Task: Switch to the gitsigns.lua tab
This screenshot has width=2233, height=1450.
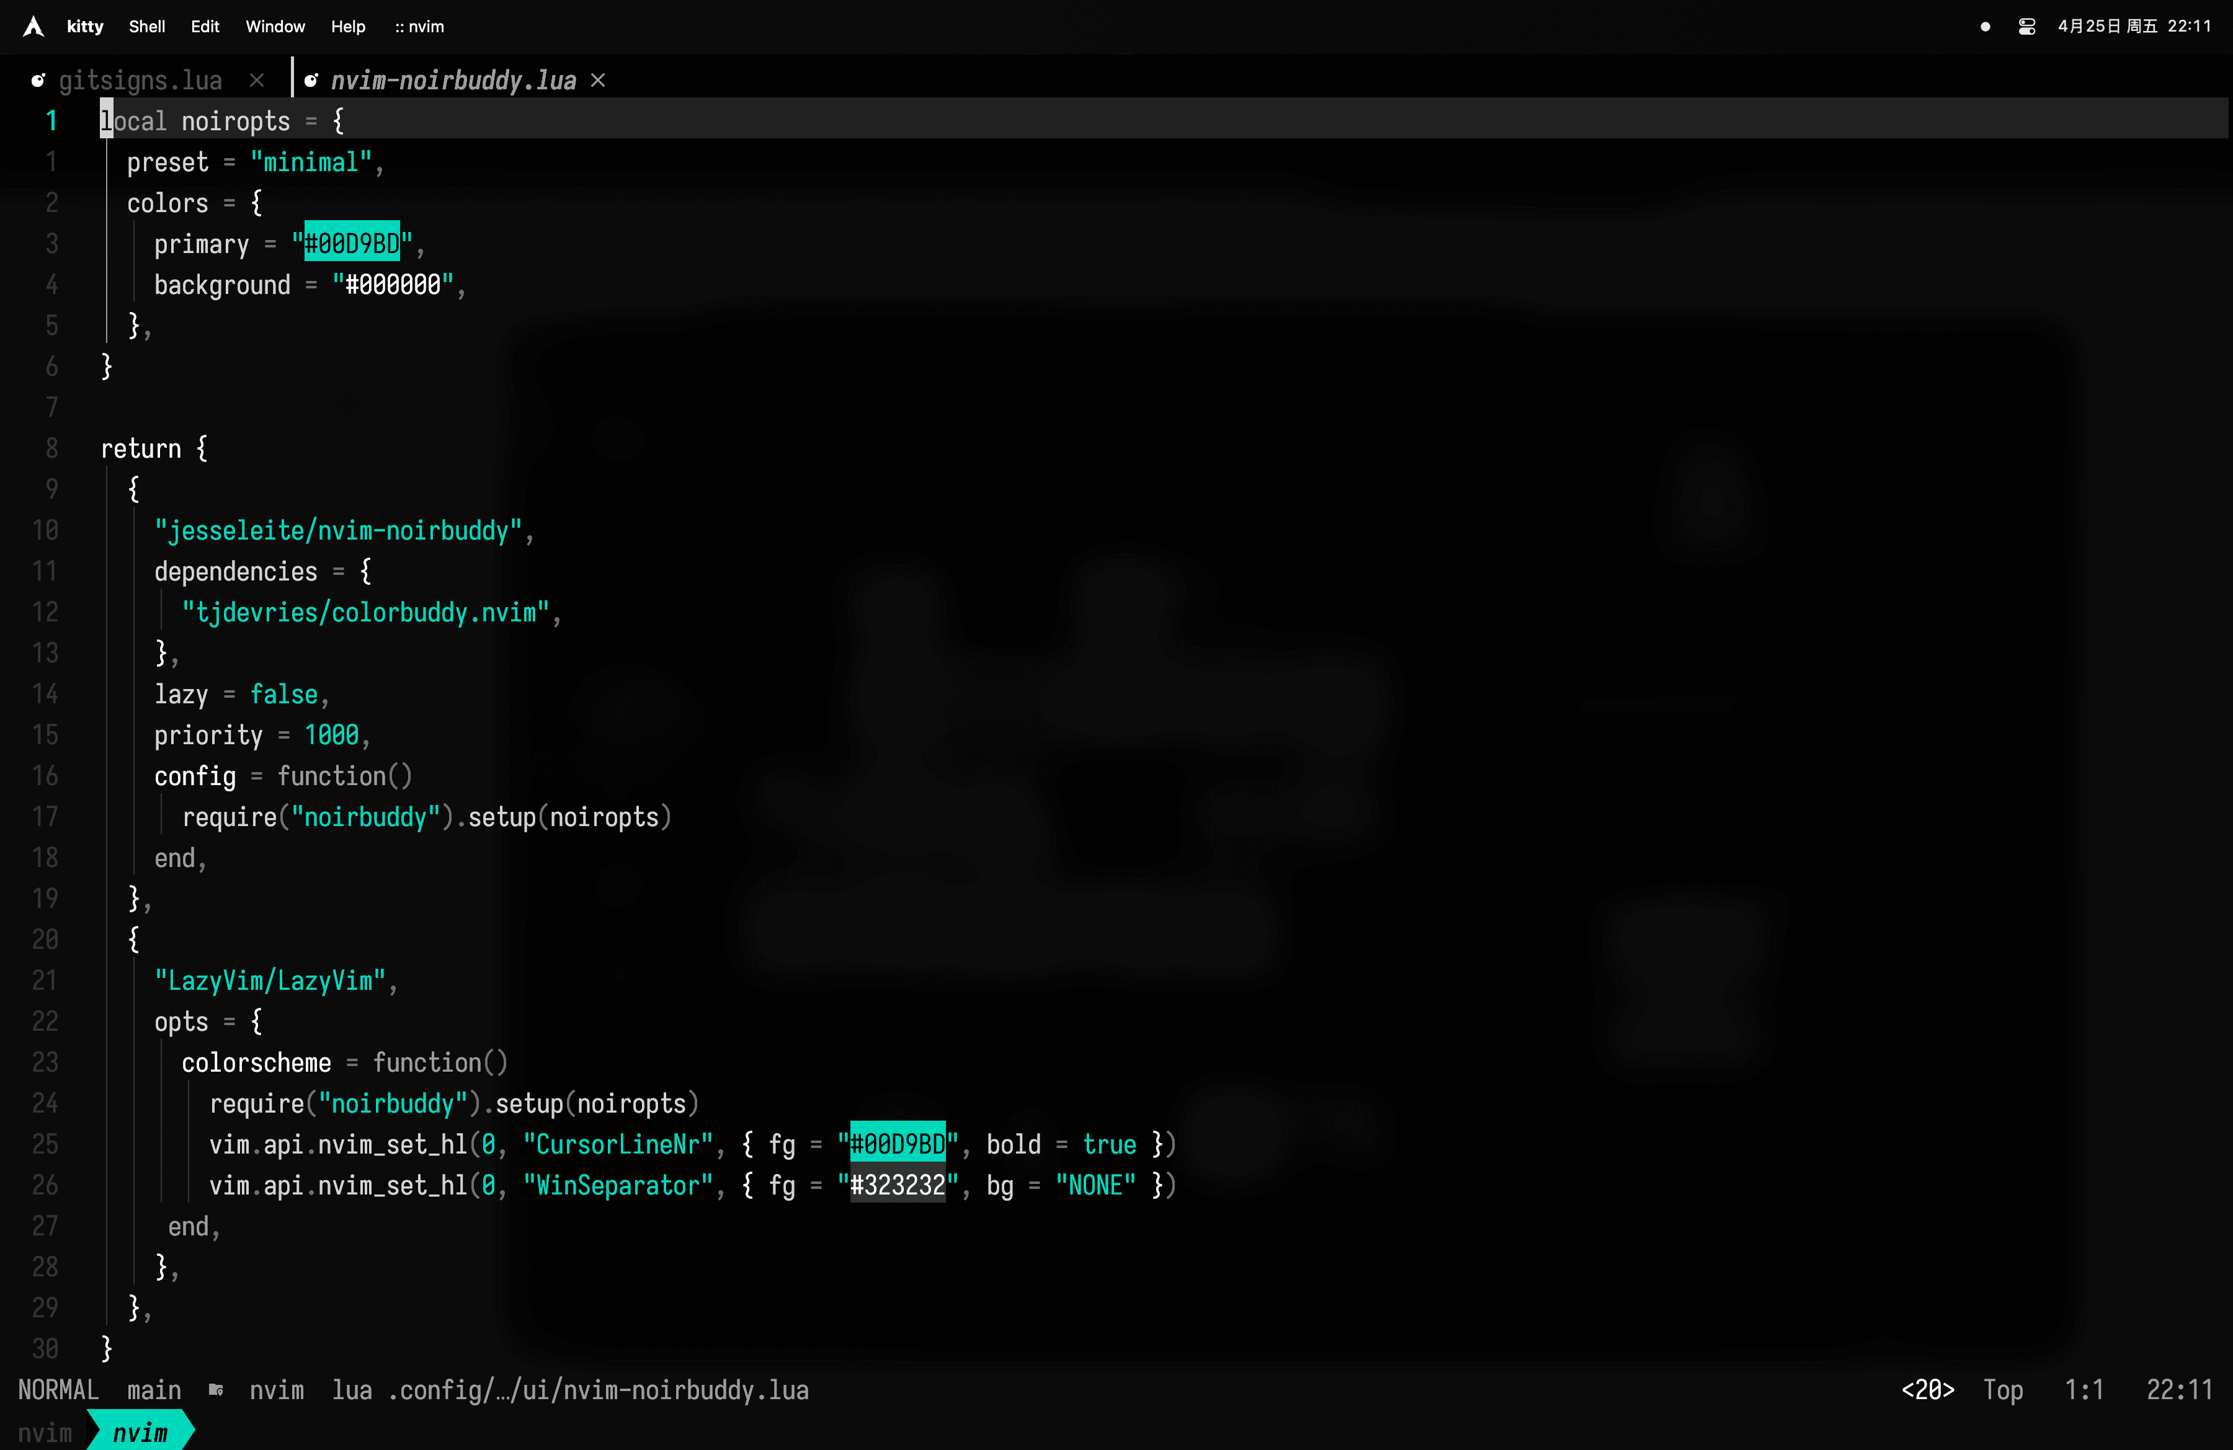Action: pos(141,81)
